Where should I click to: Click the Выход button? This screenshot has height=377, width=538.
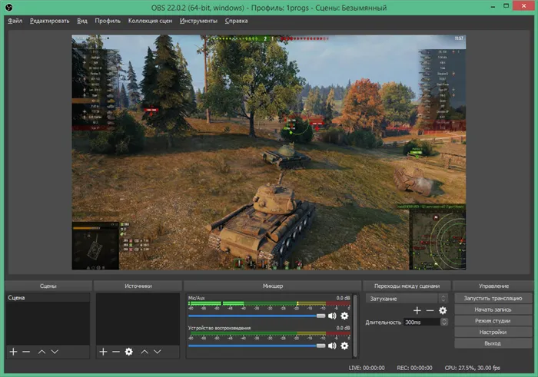[x=493, y=343]
